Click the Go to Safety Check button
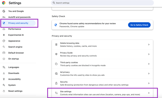Image resolution: width=162 pixels, height=98 pixels. [x=139, y=25]
